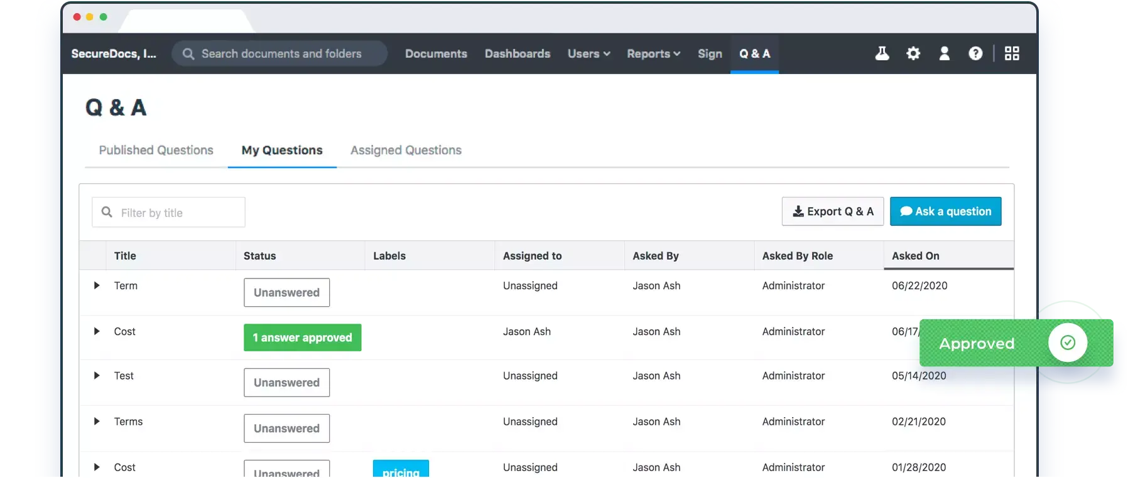Click the 1 answer approved status

303,337
